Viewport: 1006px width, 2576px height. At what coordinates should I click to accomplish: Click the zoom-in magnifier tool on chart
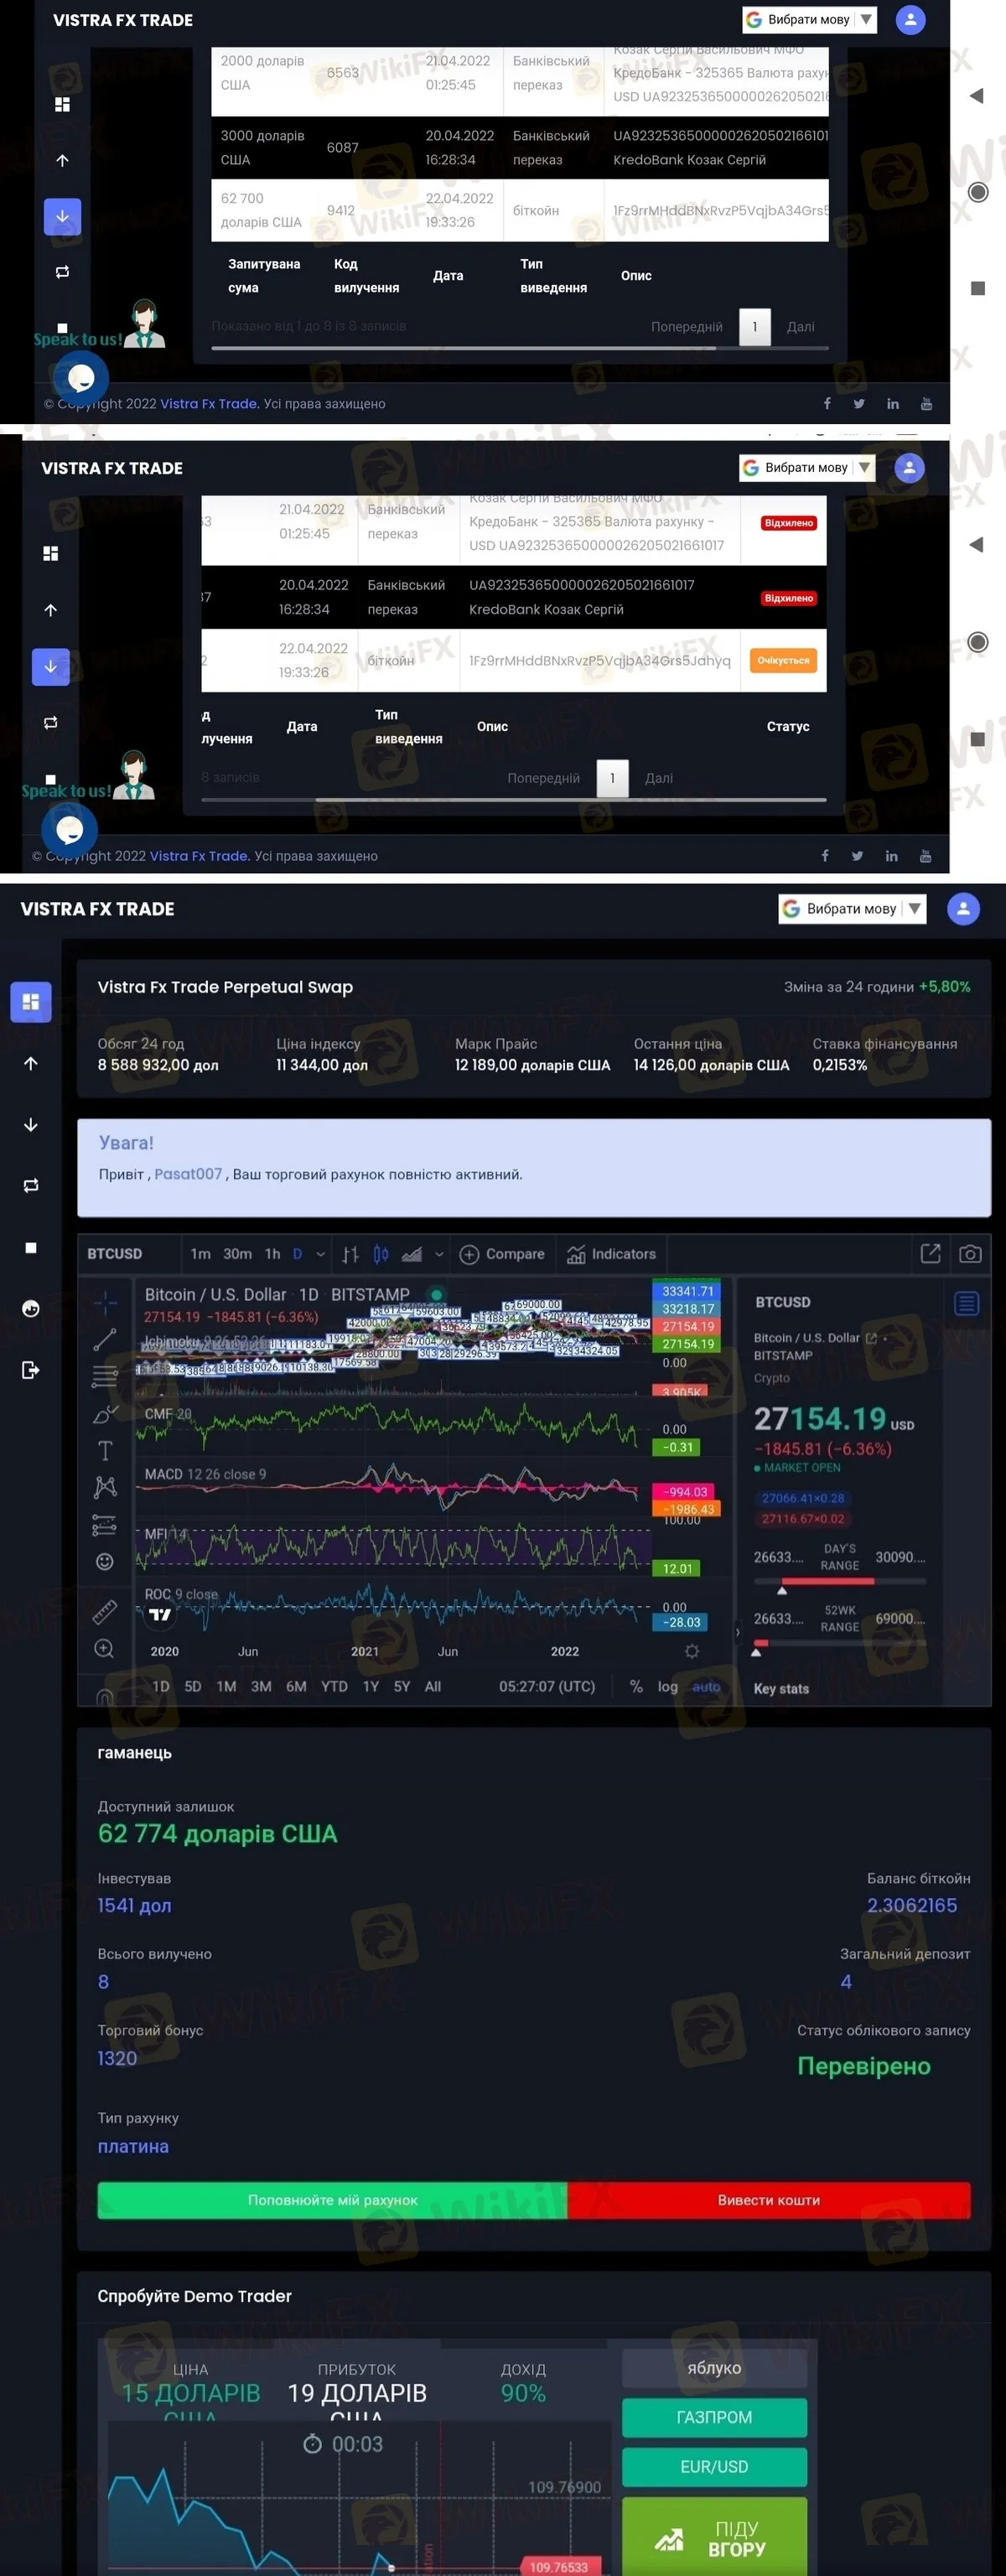pyautogui.click(x=104, y=1648)
